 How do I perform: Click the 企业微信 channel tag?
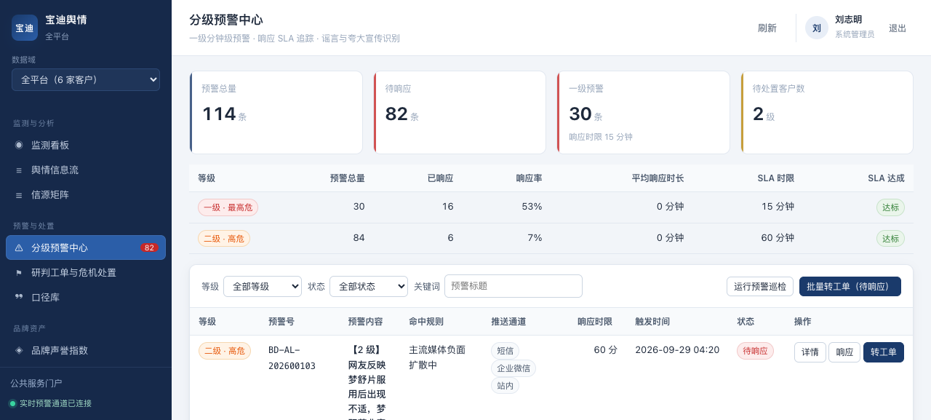coord(514,368)
